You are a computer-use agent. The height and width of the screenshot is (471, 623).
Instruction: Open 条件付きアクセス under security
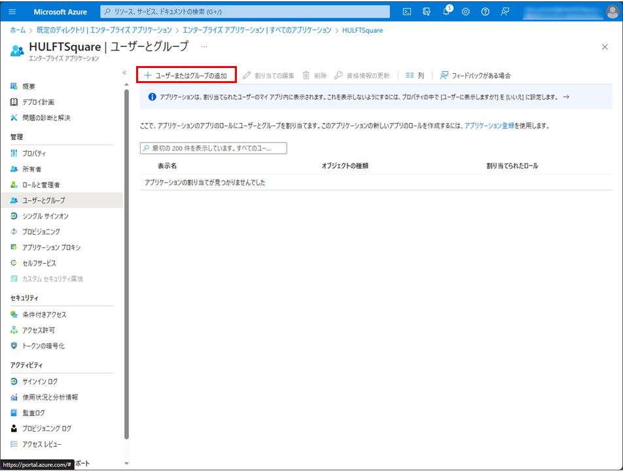tap(44, 315)
